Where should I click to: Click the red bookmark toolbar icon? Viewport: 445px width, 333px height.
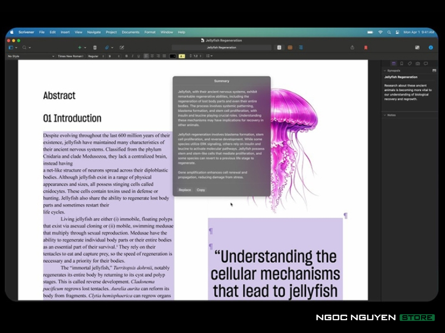point(365,48)
